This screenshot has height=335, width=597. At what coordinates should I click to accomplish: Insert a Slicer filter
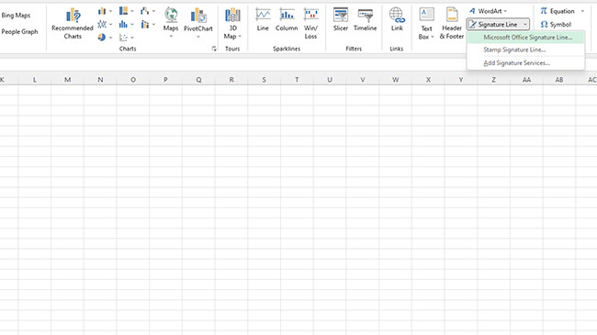click(341, 19)
